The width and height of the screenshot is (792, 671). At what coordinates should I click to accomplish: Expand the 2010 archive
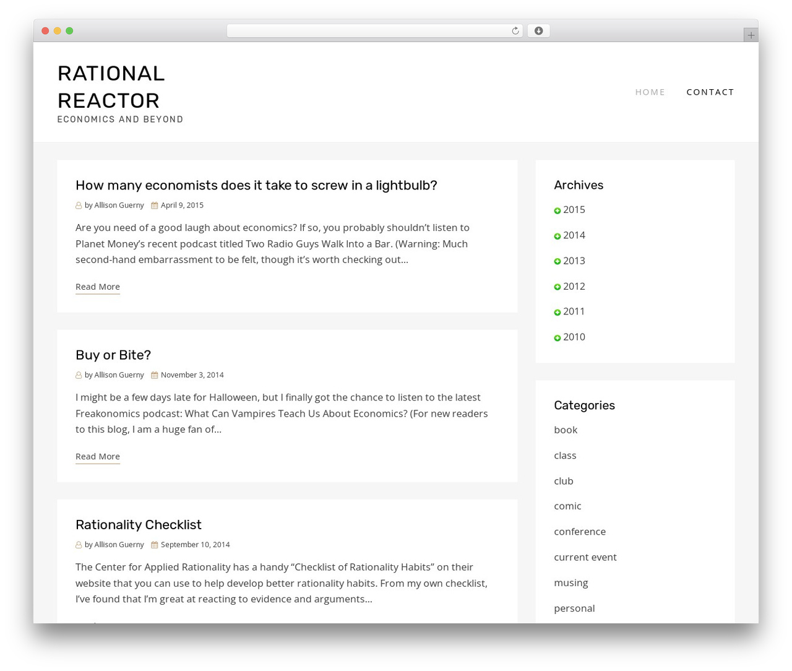pos(557,338)
